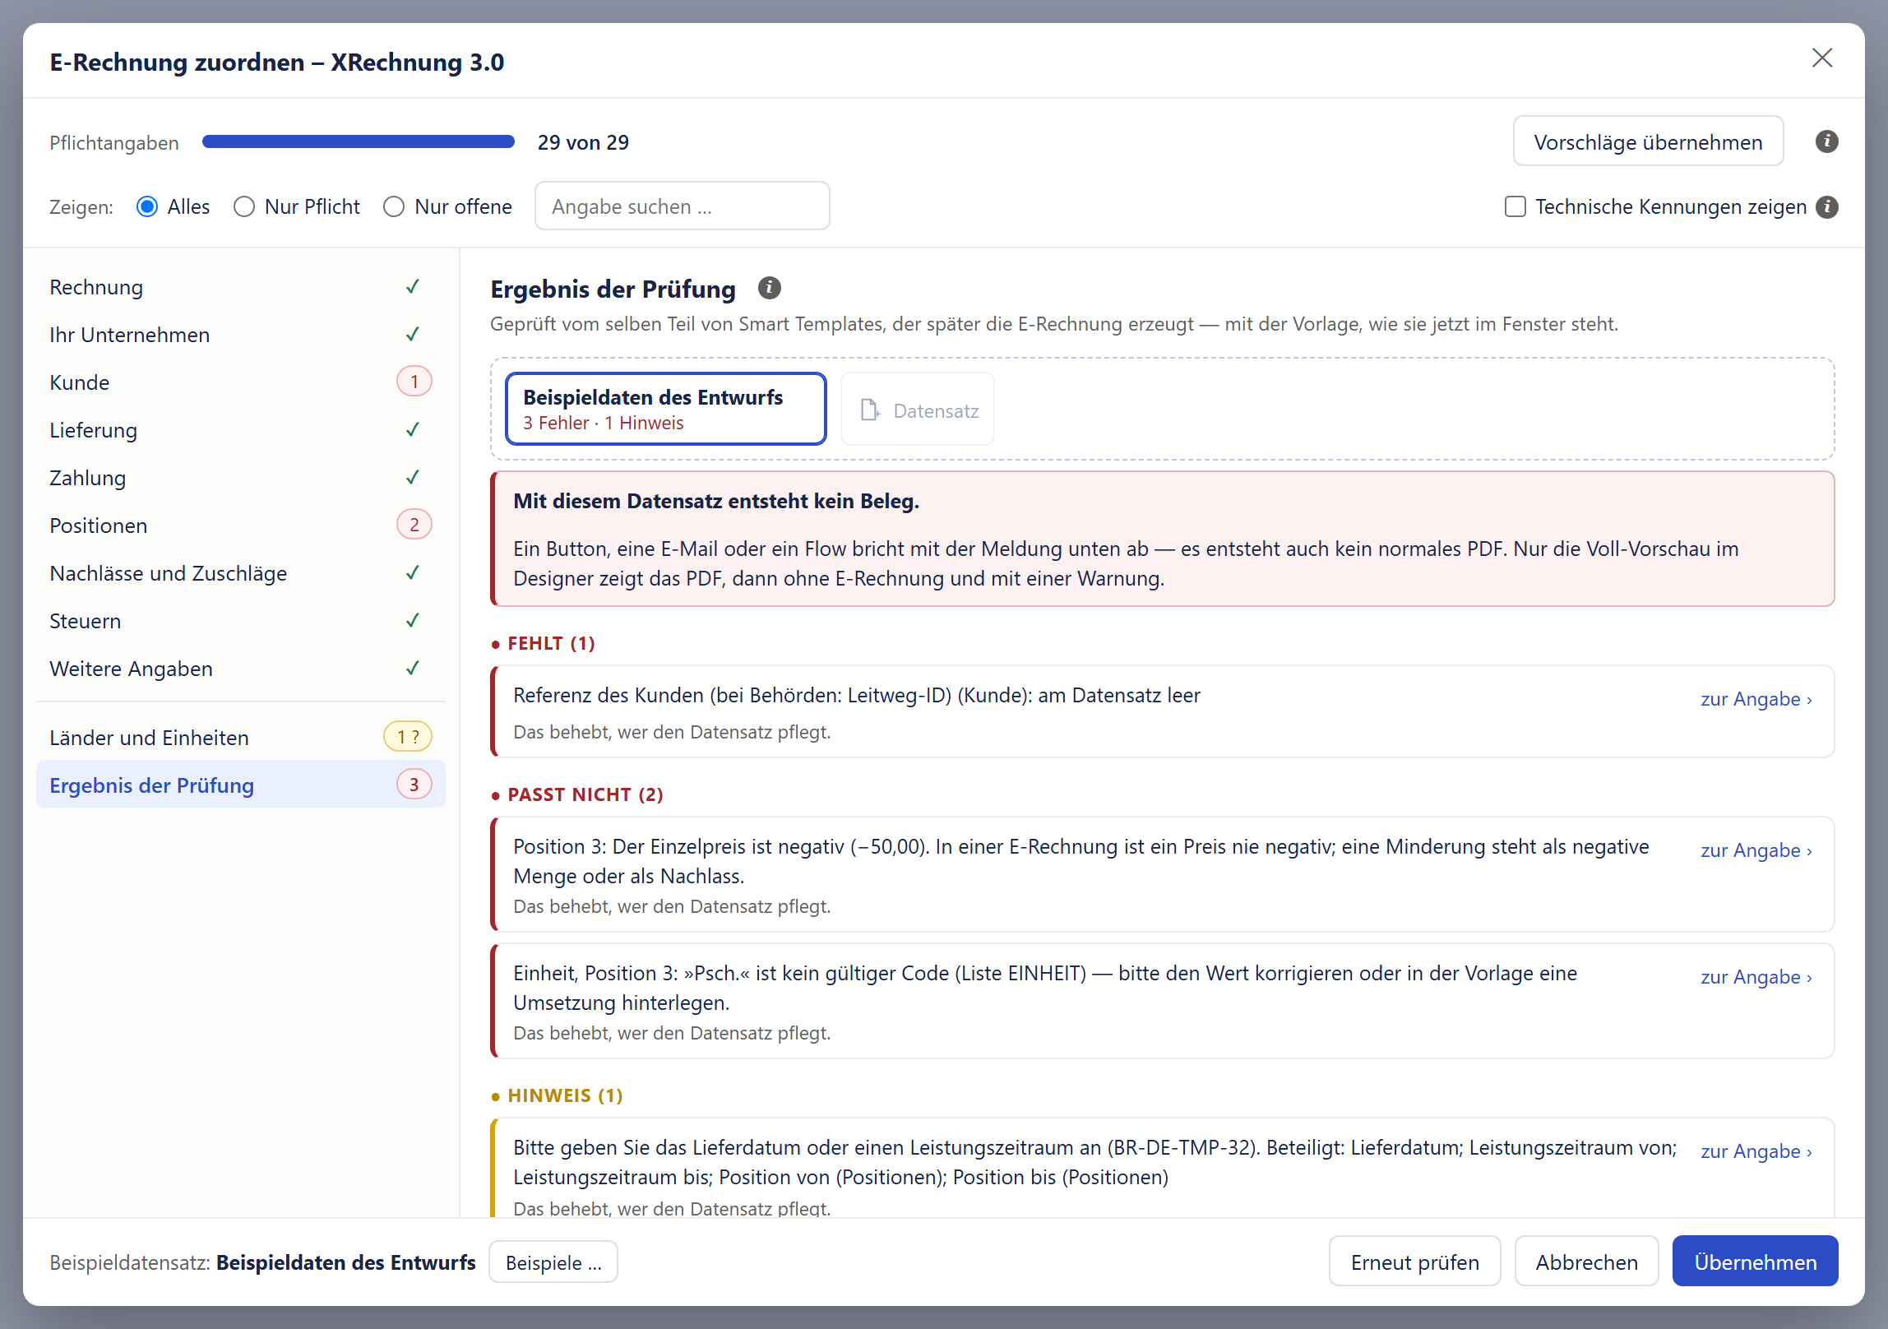Click the Positionen error badge showing 2

coord(414,525)
